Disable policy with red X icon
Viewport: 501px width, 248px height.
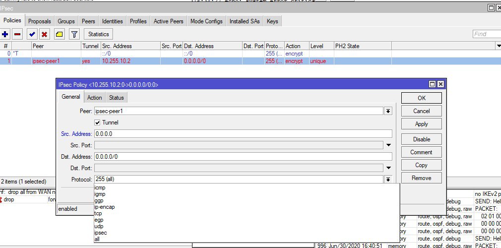pyautogui.click(x=45, y=34)
